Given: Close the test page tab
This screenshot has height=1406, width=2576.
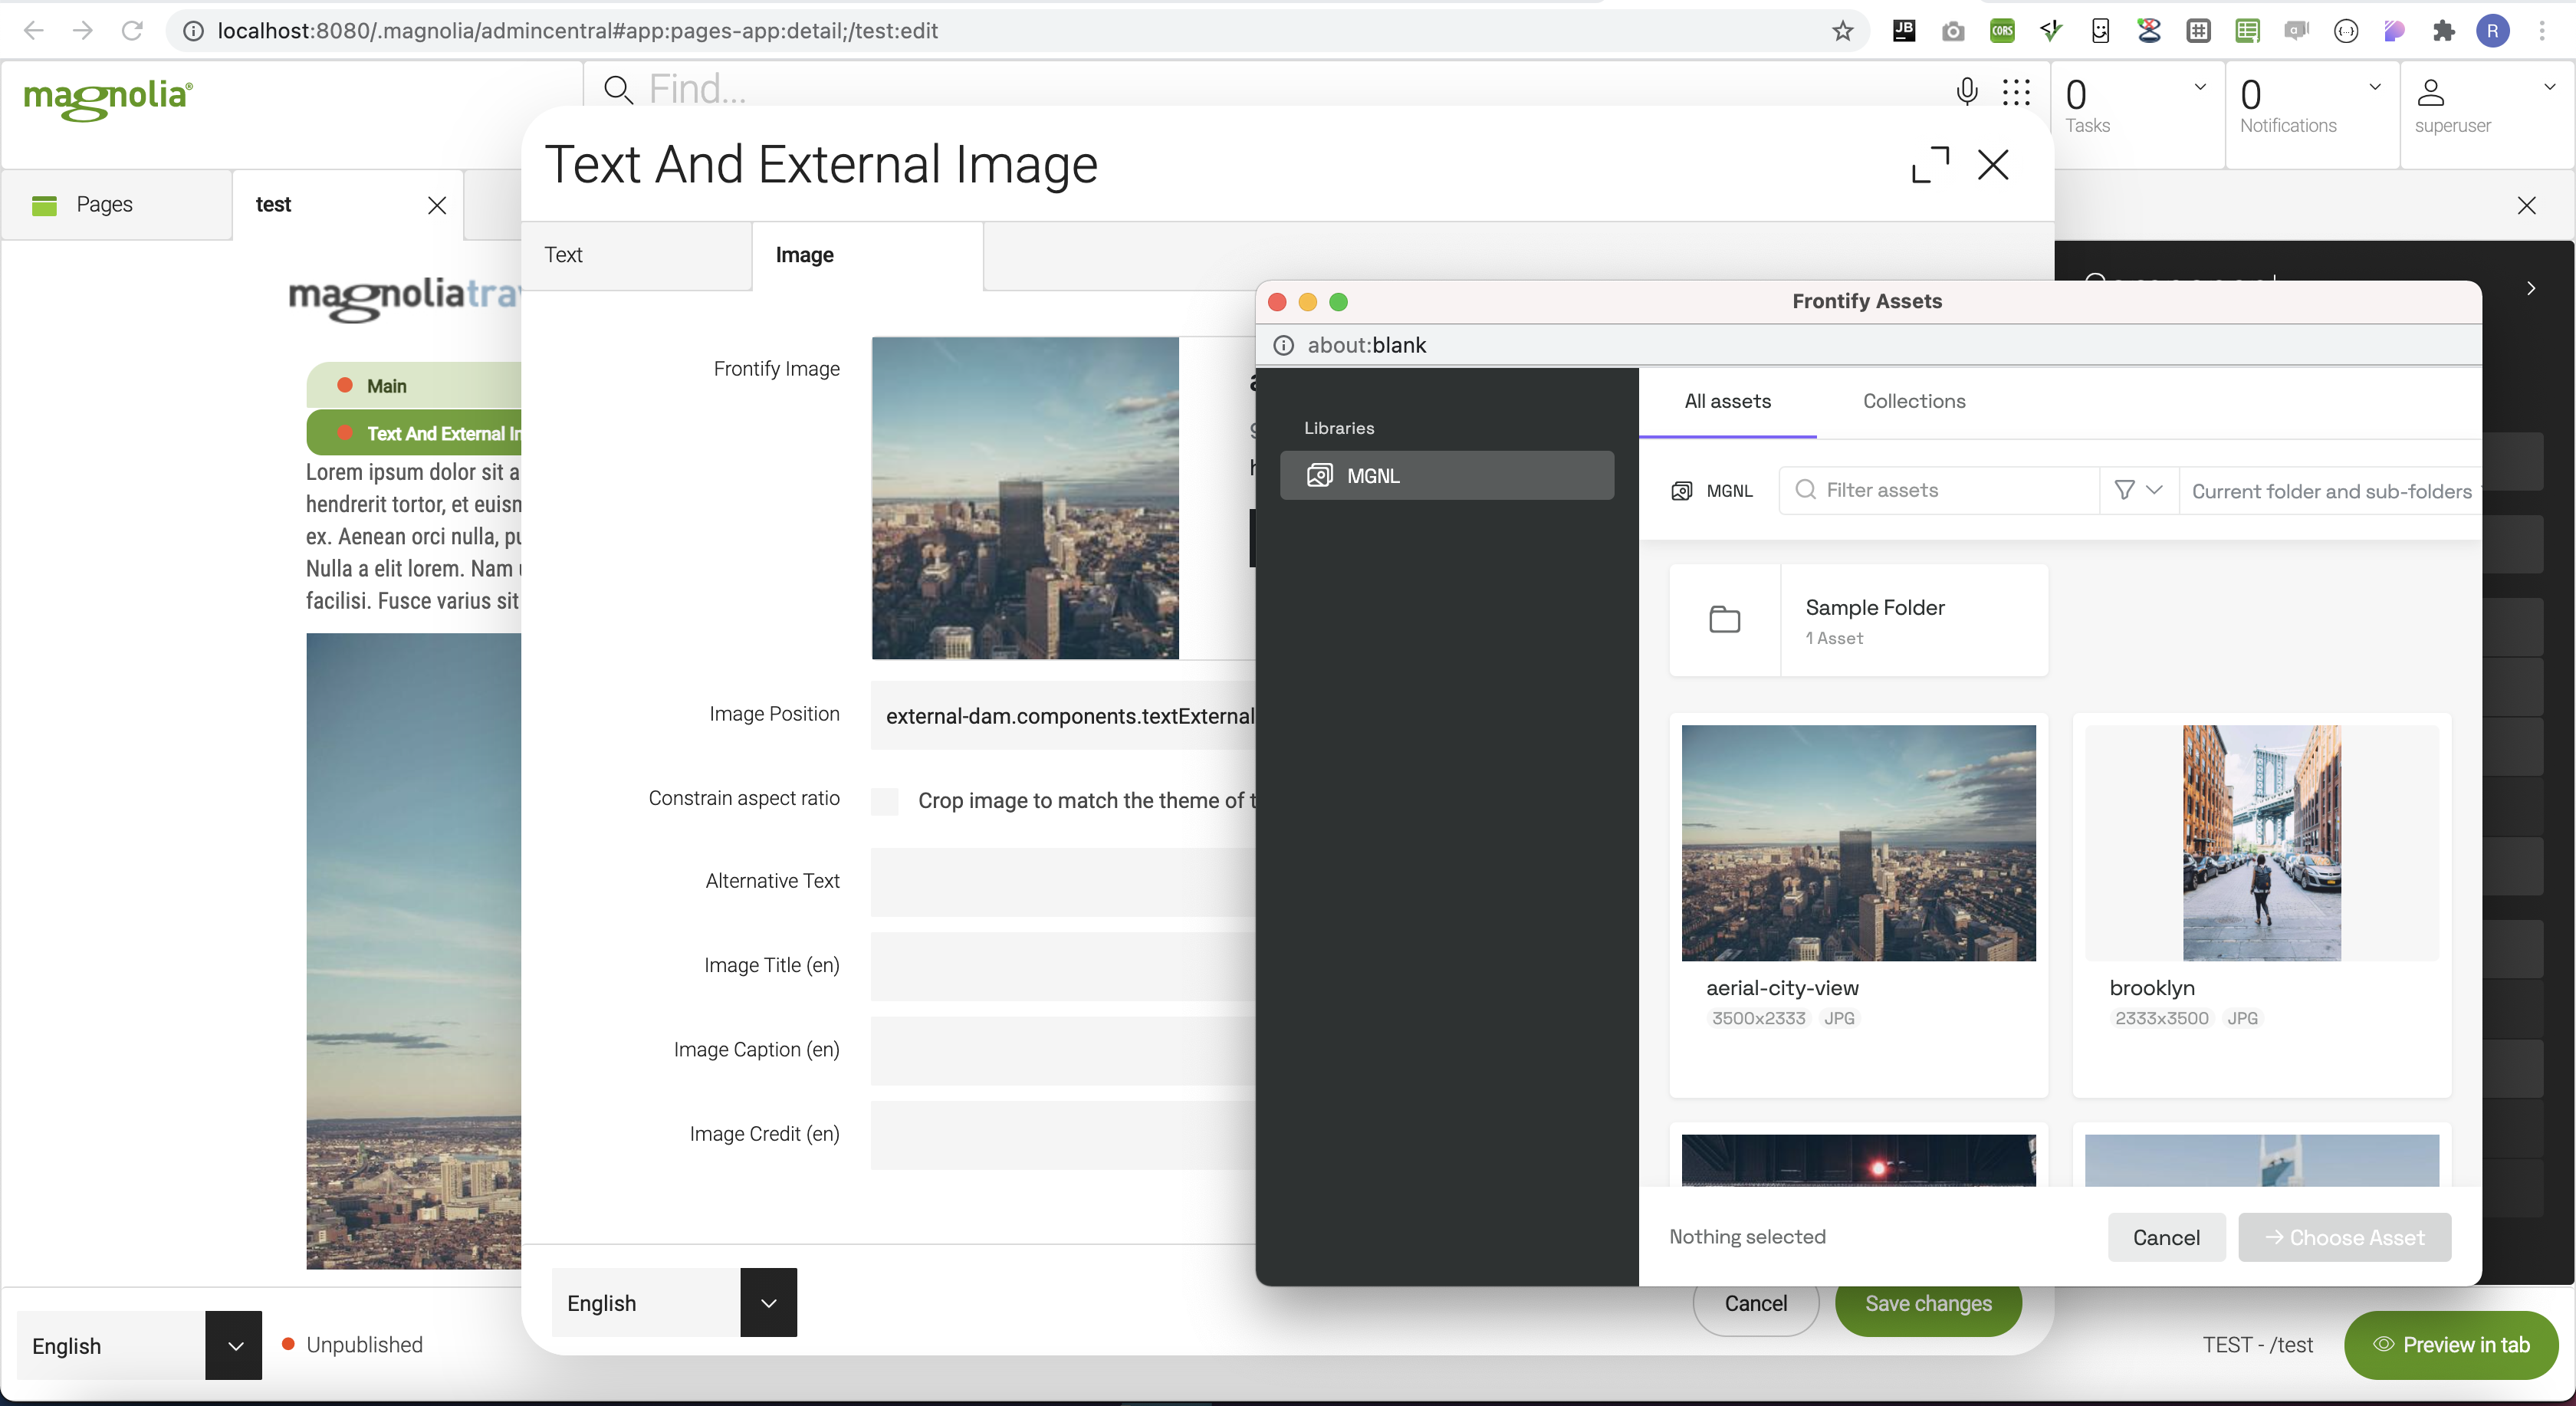Looking at the screenshot, I should [x=437, y=205].
